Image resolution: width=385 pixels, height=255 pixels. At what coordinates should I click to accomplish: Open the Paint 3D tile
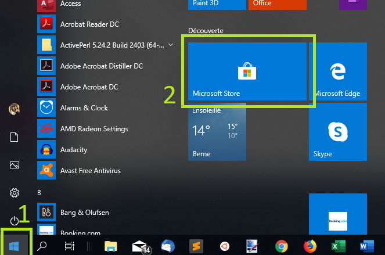coord(217,5)
